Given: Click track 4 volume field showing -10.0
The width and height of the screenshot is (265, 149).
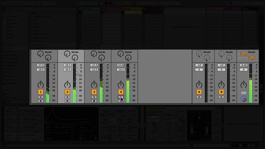Looking at the screenshot, I should click(120, 70).
